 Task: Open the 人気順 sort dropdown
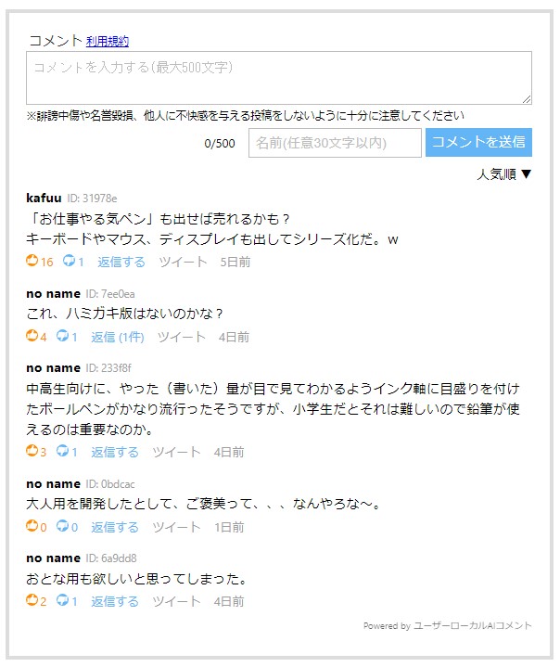point(504,173)
